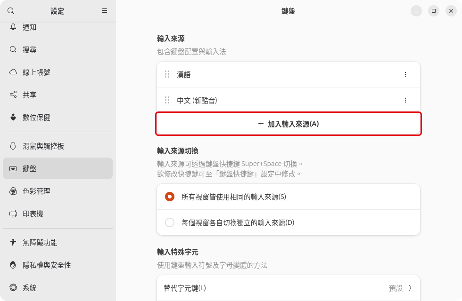This screenshot has width=462, height=301.
Task: Open 無障礙功能 panel
Action: pyautogui.click(x=58, y=242)
